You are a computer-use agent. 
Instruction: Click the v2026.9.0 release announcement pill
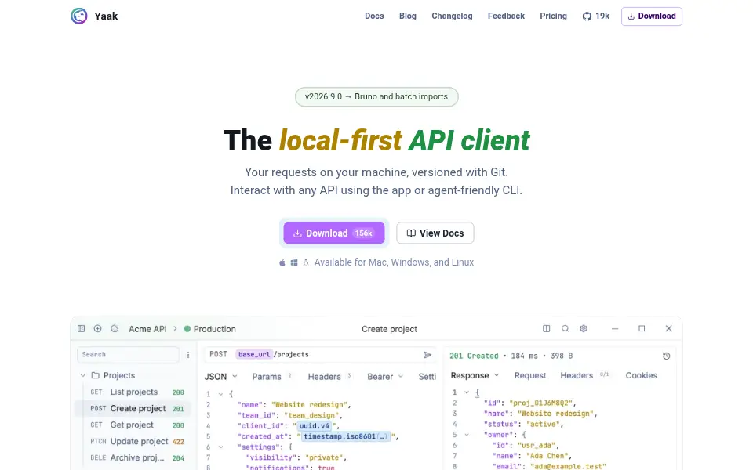pos(376,97)
